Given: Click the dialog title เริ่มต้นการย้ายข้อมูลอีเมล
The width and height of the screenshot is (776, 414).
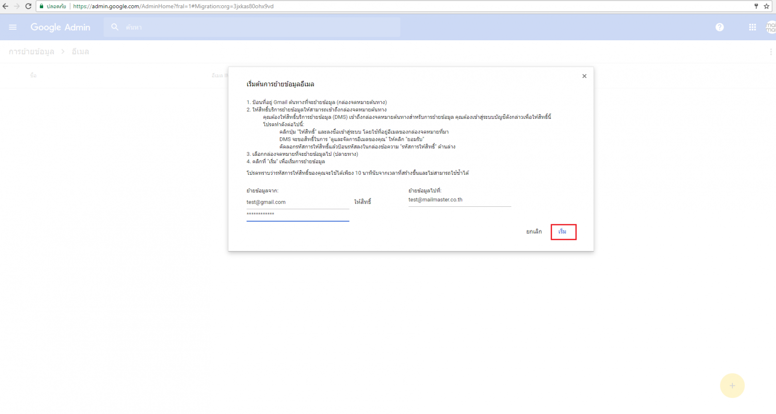Looking at the screenshot, I should 280,84.
